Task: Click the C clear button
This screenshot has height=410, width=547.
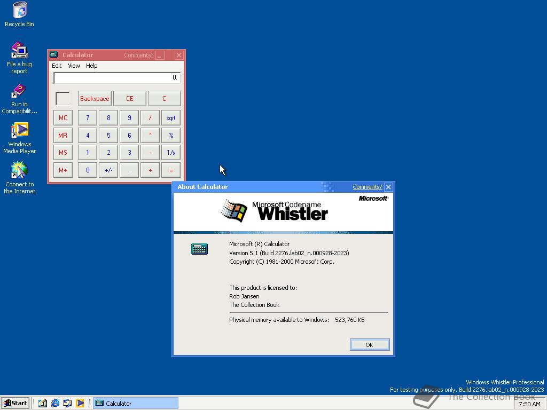Action: click(x=165, y=99)
